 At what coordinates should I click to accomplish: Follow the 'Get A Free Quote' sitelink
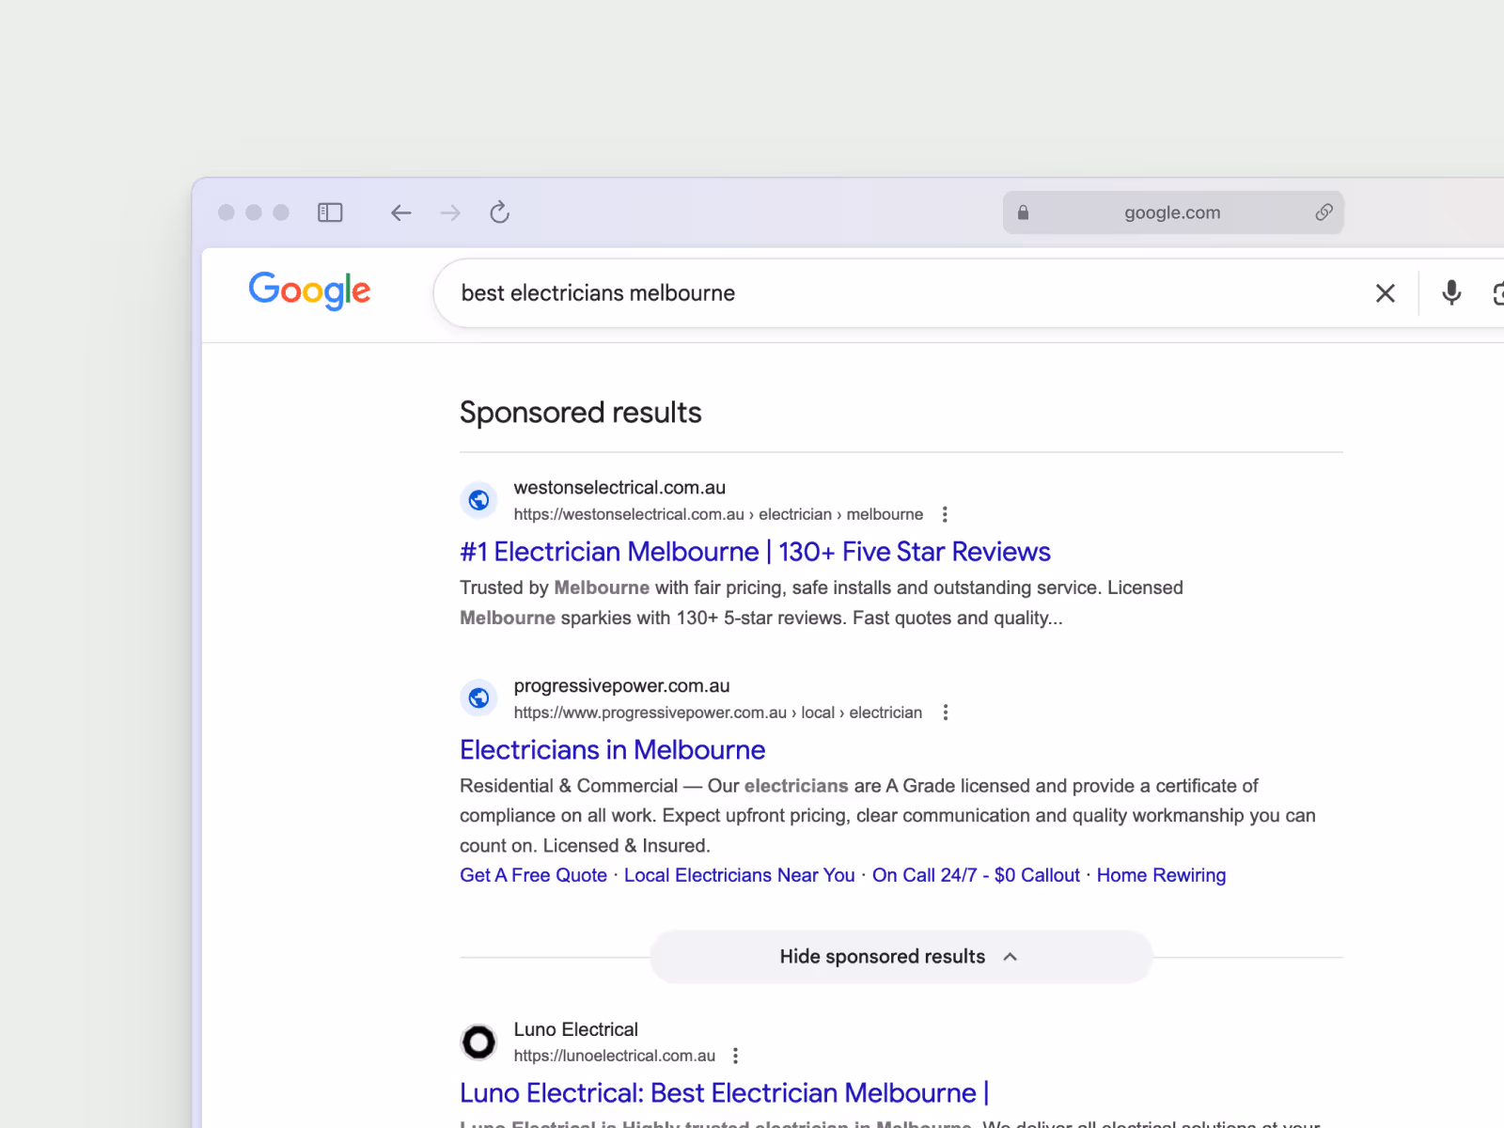[x=533, y=875]
